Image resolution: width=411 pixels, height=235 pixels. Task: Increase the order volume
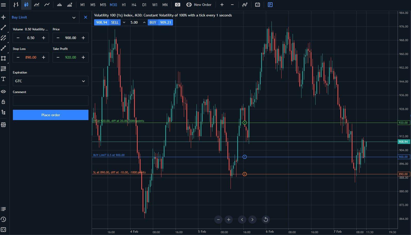click(x=44, y=38)
